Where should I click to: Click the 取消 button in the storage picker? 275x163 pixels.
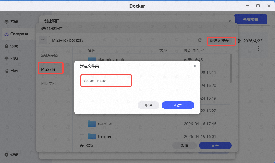pos(184,146)
